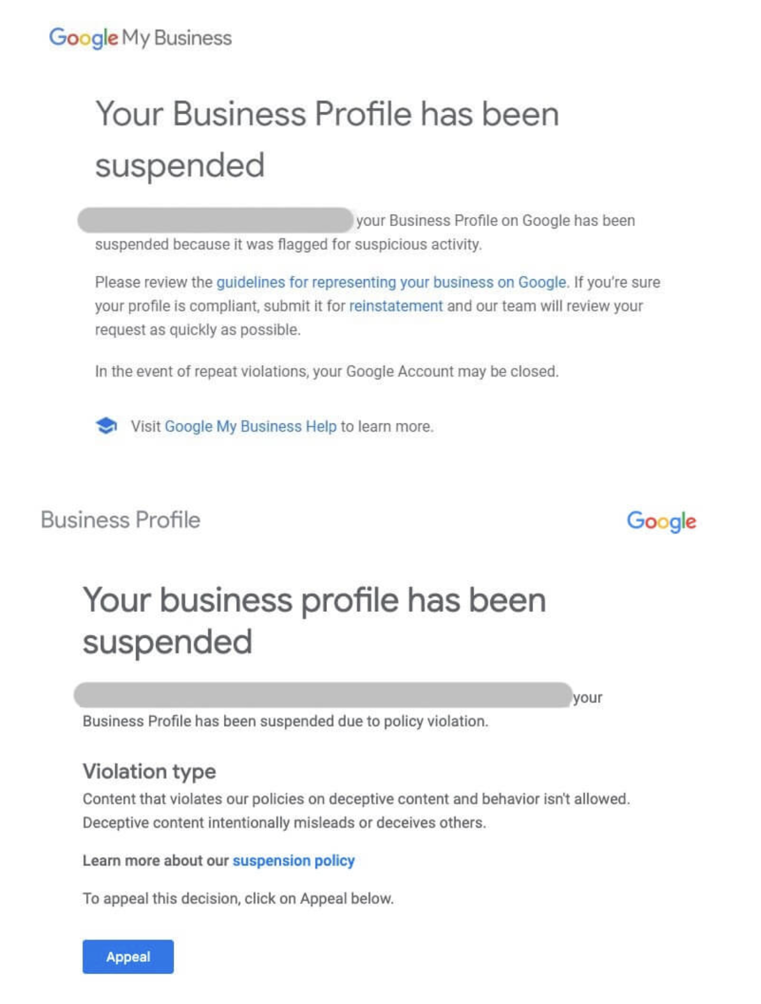This screenshot has width=761, height=1004.
Task: Visit Google My Business Help
Action: (251, 425)
